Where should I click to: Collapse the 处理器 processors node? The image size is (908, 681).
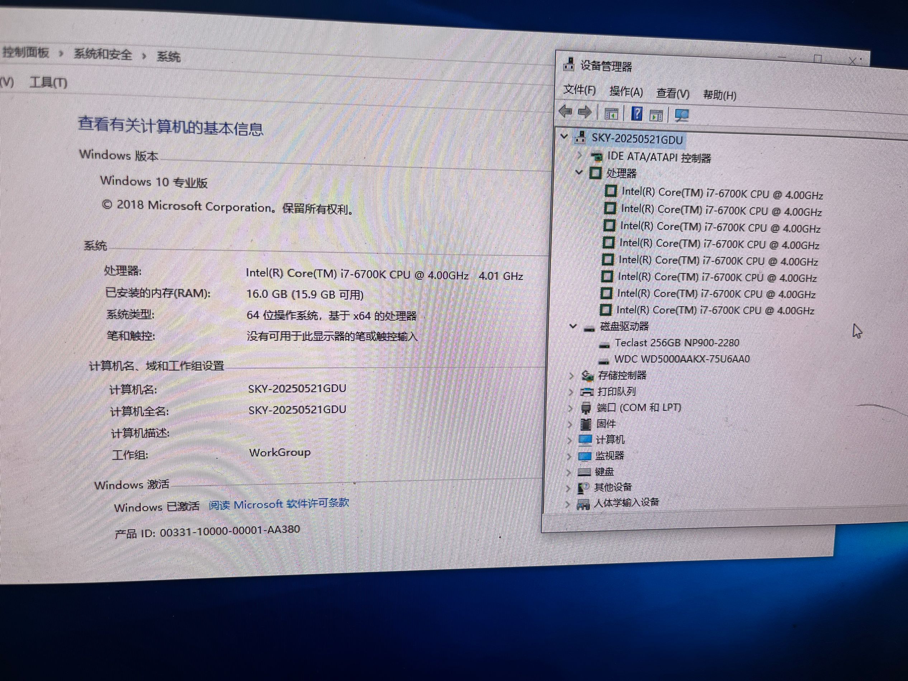tap(578, 172)
